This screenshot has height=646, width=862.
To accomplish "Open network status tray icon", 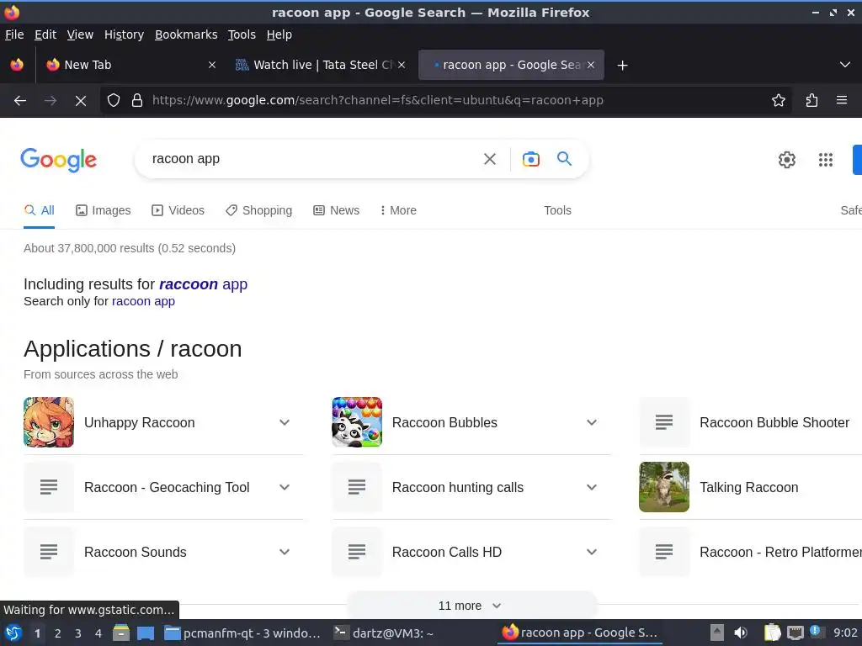I will [x=795, y=633].
